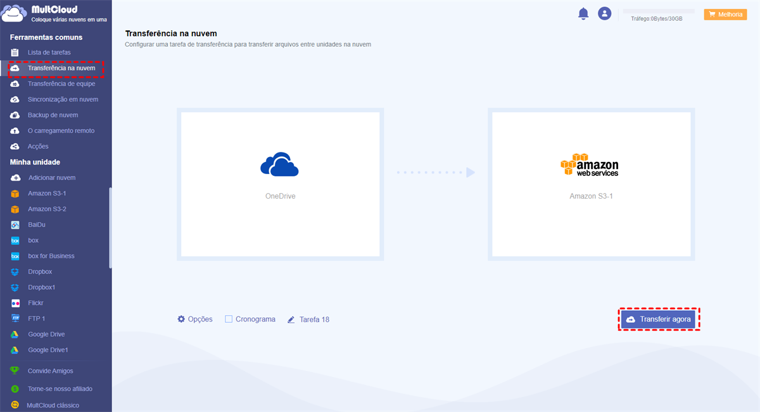
Task: Click the pencil icon beside Tarefa 18
Action: coord(291,320)
